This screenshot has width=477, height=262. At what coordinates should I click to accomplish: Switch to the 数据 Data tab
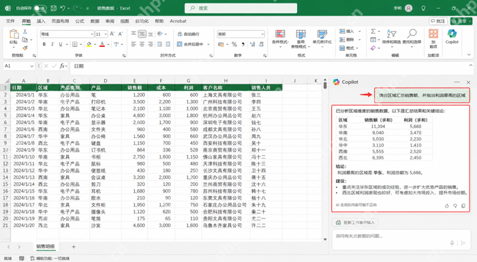[x=95, y=21]
